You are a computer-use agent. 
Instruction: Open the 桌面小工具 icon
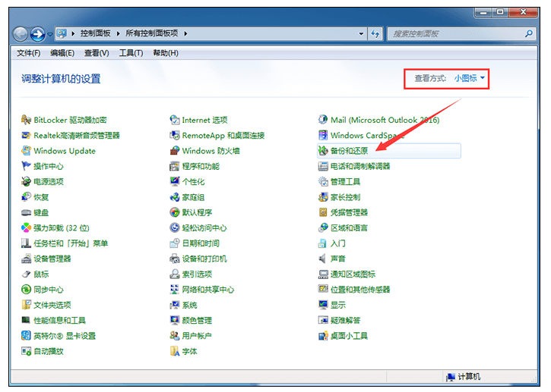point(323,336)
